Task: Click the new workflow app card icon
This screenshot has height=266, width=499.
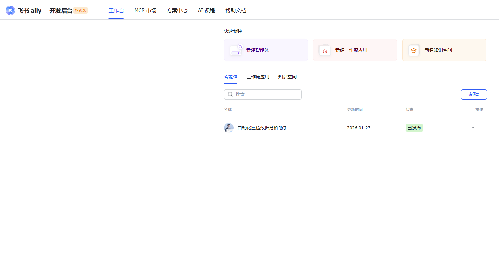Action: pos(324,50)
